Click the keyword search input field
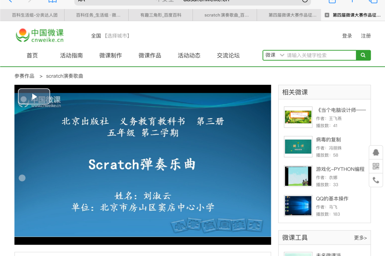The width and height of the screenshot is (385, 256). [x=321, y=55]
